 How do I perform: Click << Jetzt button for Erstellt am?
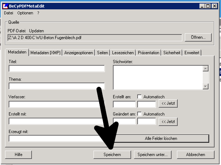[168, 104]
